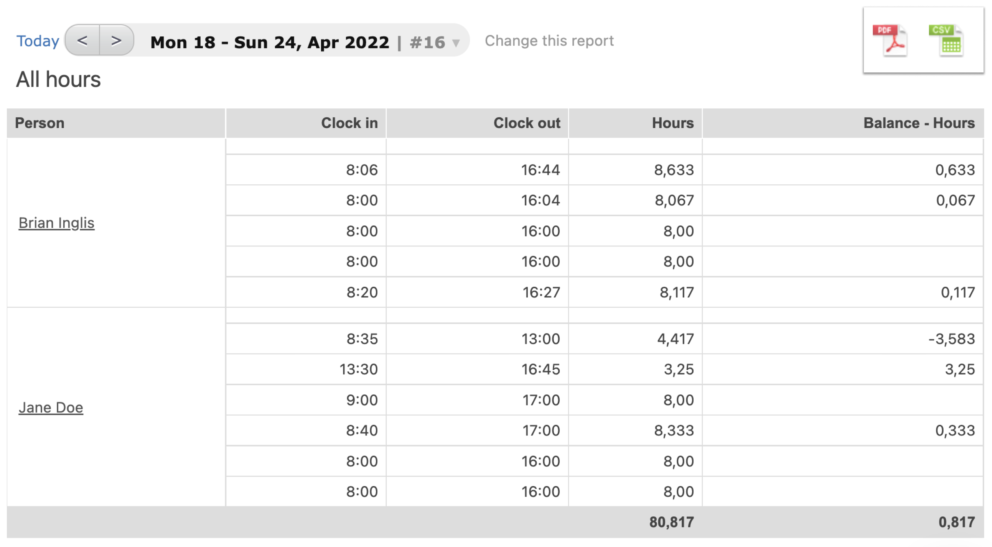Select clock out value 16:27
This screenshot has height=547, width=992.
541,292
